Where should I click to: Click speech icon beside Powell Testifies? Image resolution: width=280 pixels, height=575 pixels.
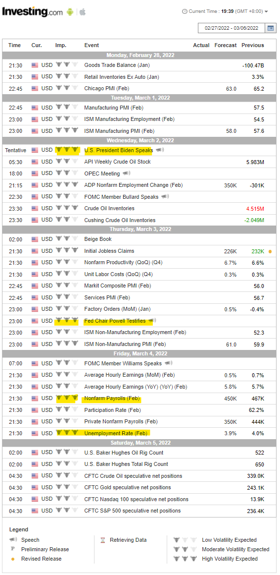tap(152, 321)
